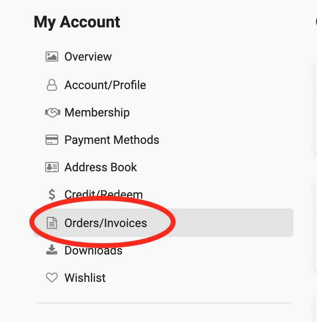Click the Payment Methods credit card icon
Image resolution: width=317 pixels, height=322 pixels.
click(x=52, y=140)
